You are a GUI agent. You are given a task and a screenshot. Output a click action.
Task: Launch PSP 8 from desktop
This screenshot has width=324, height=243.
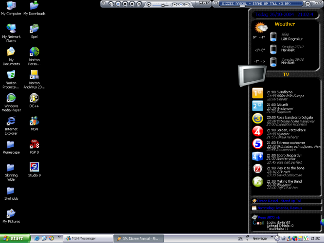click(34, 144)
